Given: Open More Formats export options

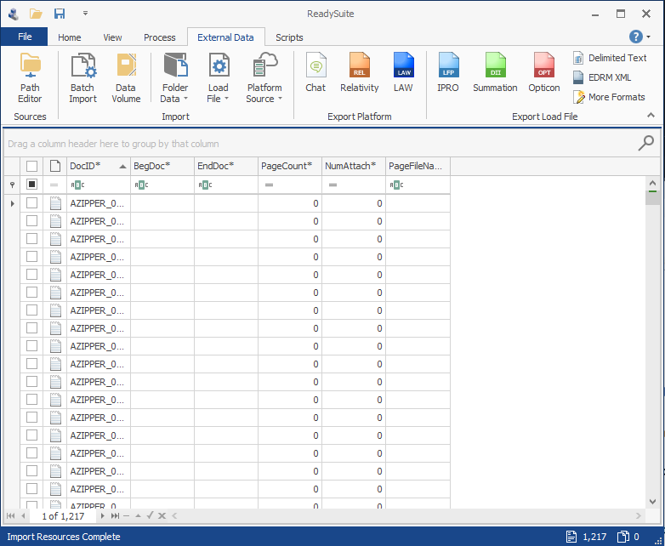Looking at the screenshot, I should click(x=609, y=97).
